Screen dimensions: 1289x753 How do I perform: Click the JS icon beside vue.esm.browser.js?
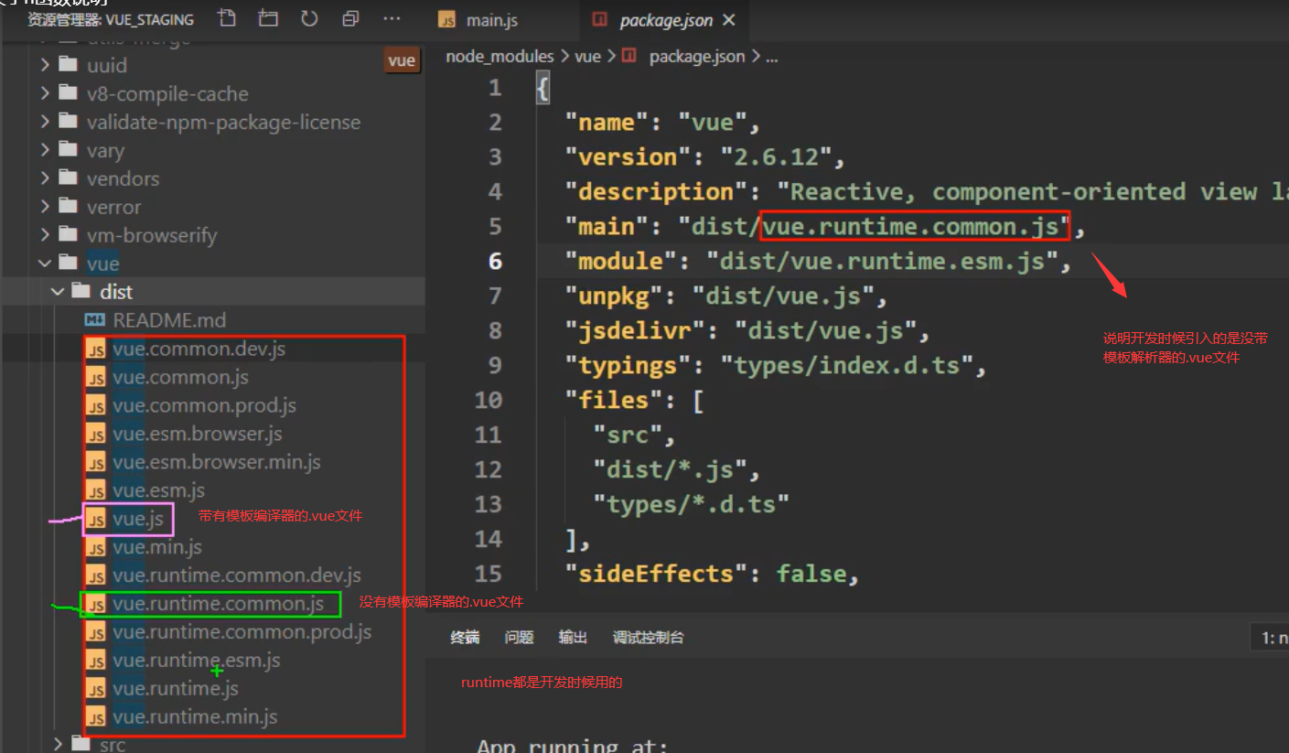click(94, 434)
